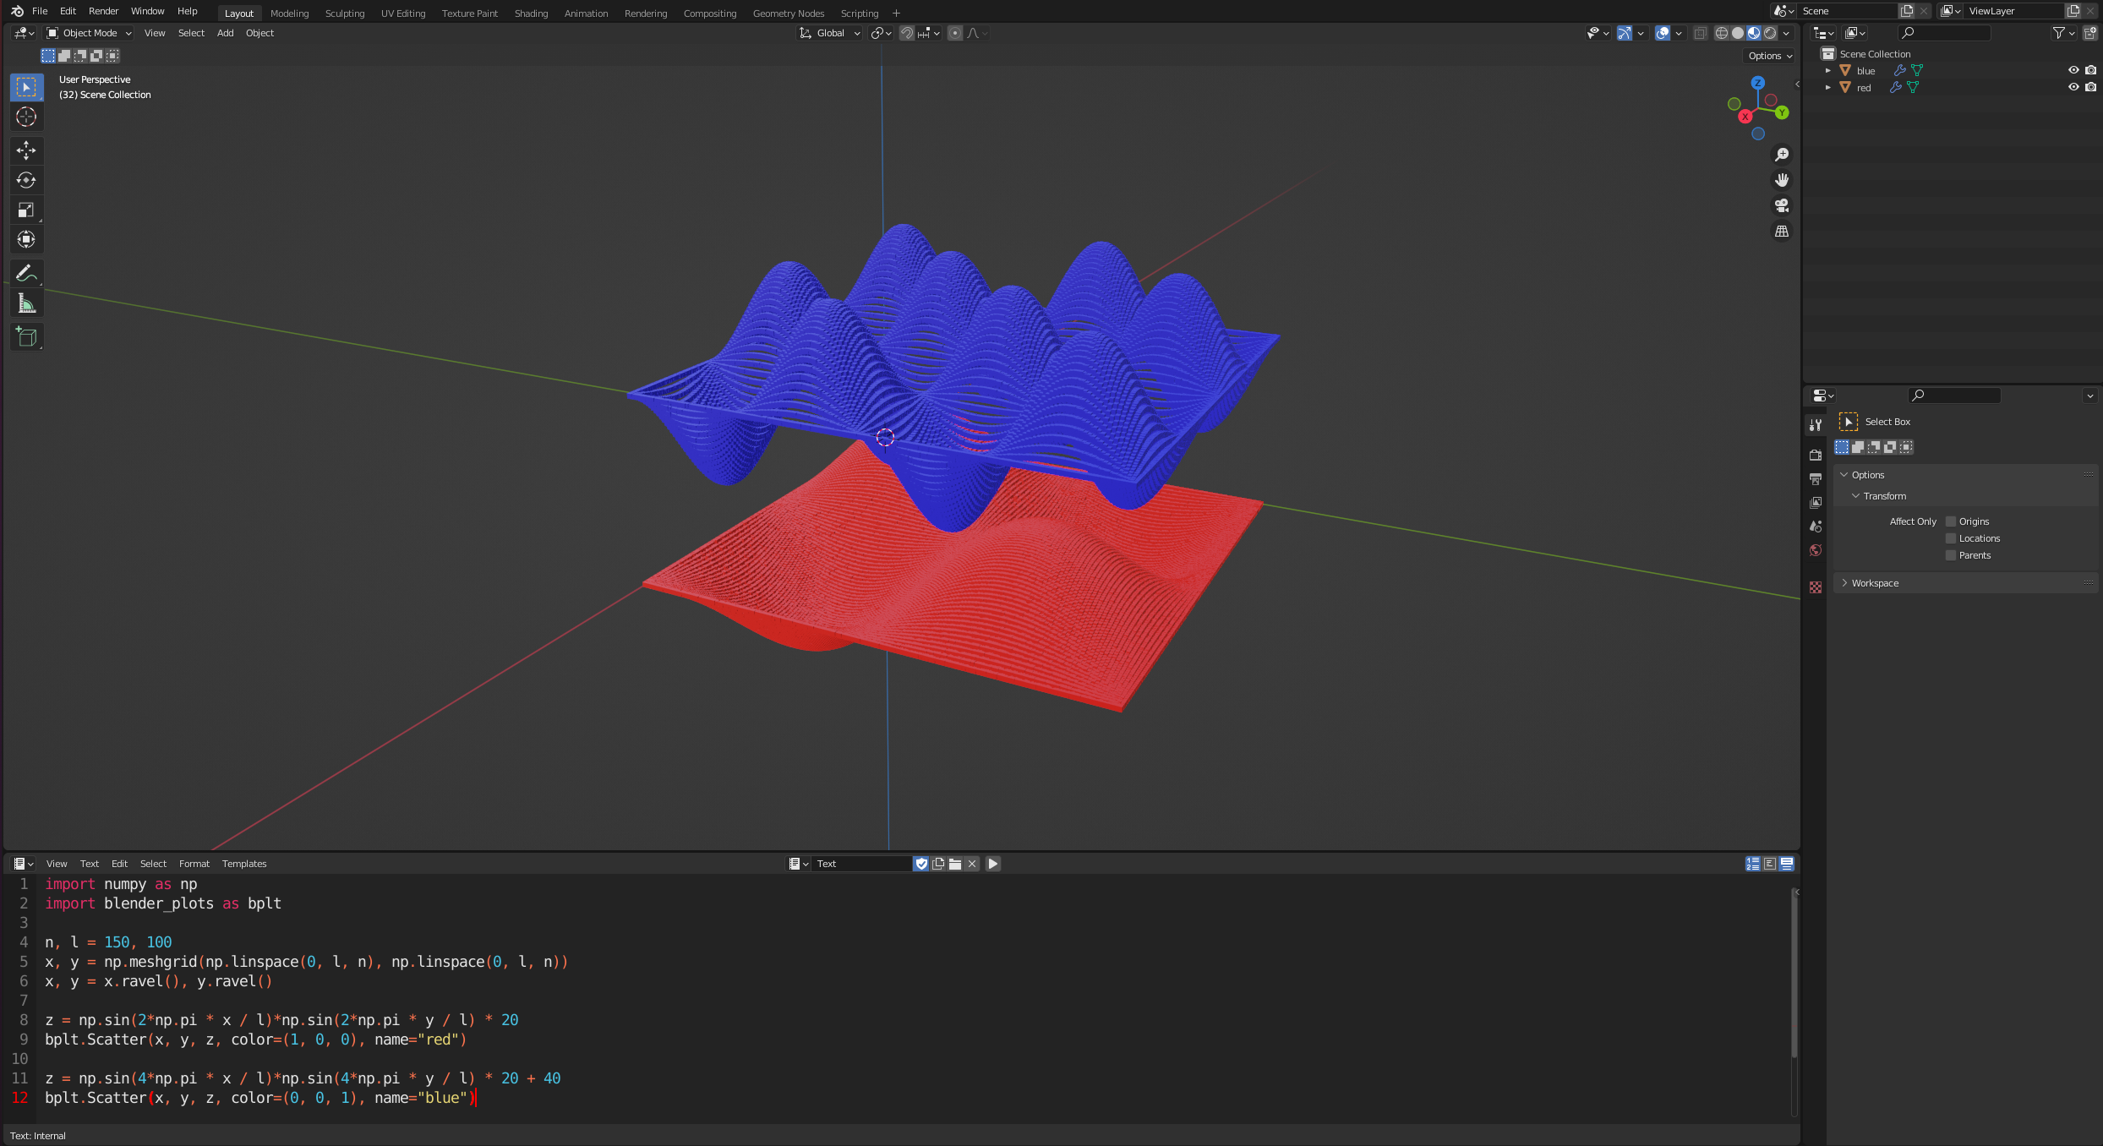Open the Render menu
This screenshot has width=2103, height=1146.
[103, 11]
